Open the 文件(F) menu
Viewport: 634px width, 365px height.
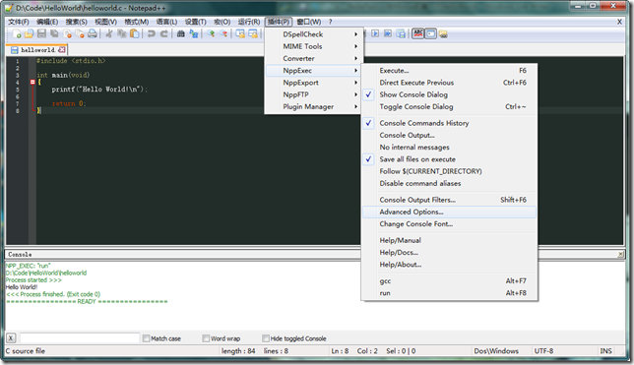(x=19, y=22)
